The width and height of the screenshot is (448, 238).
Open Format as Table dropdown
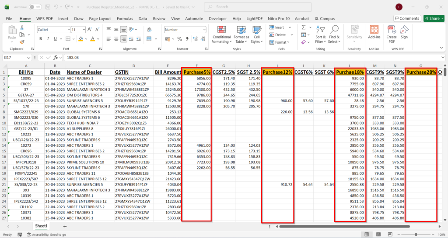point(241,34)
